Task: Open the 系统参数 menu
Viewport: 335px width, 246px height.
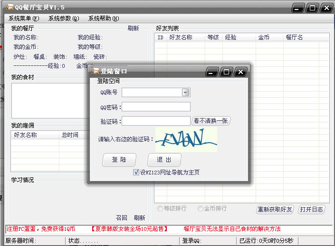Action: pyautogui.click(x=64, y=18)
